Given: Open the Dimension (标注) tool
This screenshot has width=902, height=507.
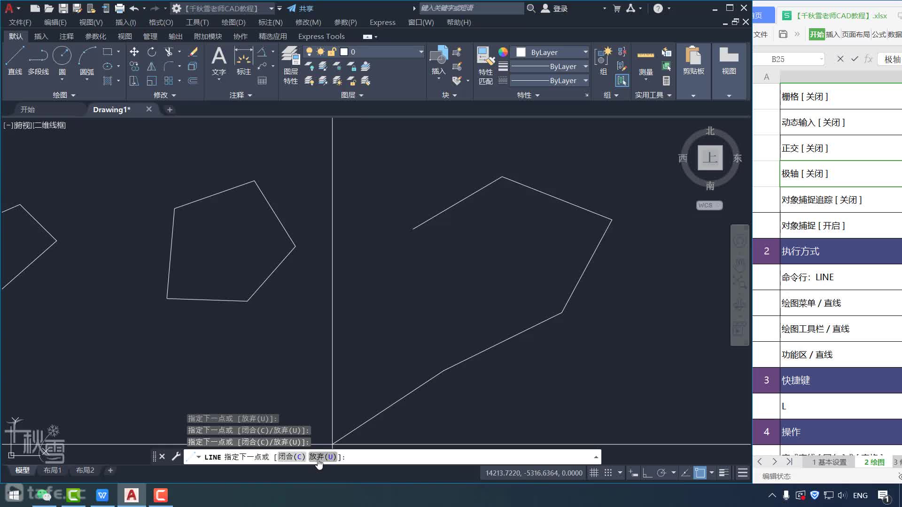Looking at the screenshot, I should (x=243, y=61).
